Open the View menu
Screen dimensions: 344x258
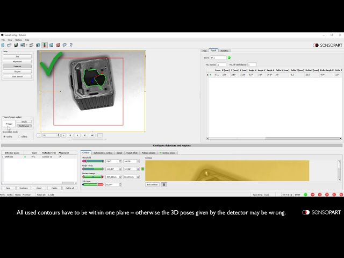point(10,40)
